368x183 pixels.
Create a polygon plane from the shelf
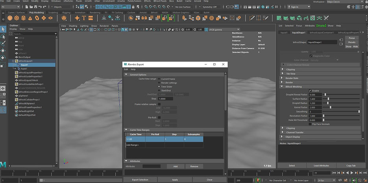44,18
